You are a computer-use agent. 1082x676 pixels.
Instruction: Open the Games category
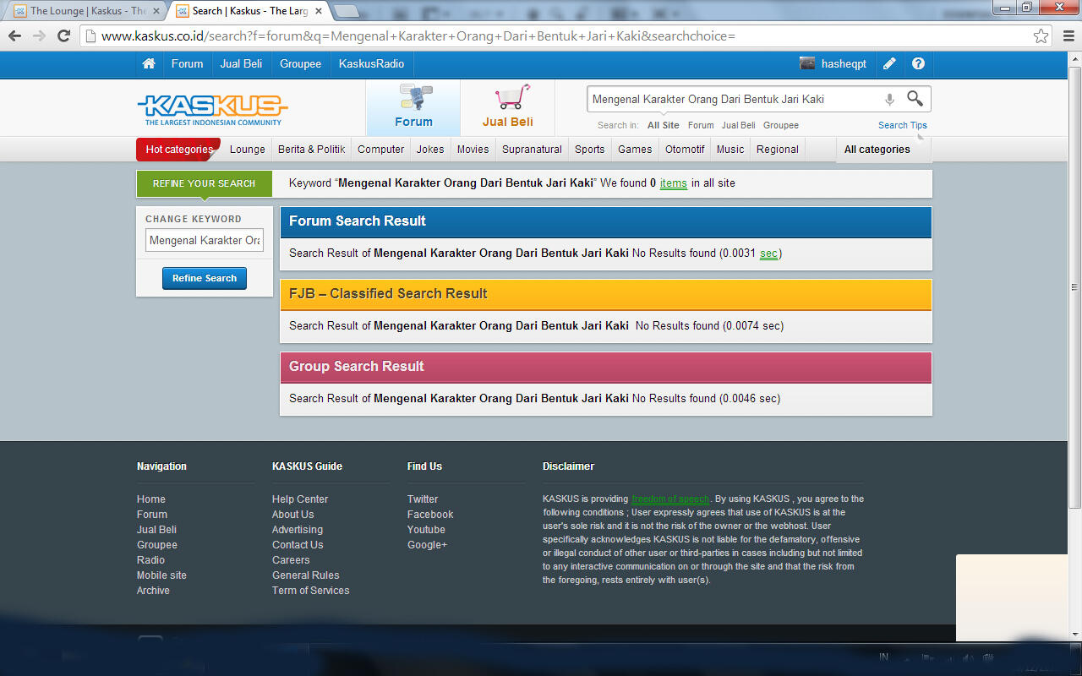635,150
